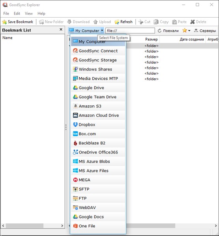Click the Серверы servers button
Image resolution: width=219 pixels, height=236 pixels.
pyautogui.click(x=205, y=31)
